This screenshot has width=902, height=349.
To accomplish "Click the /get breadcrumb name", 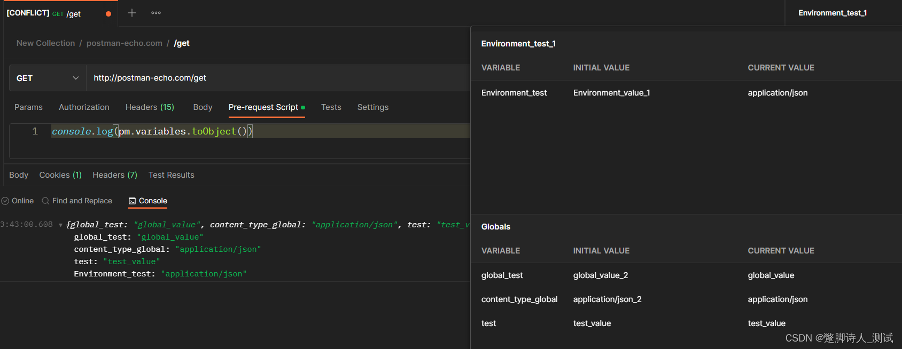I will tap(182, 43).
